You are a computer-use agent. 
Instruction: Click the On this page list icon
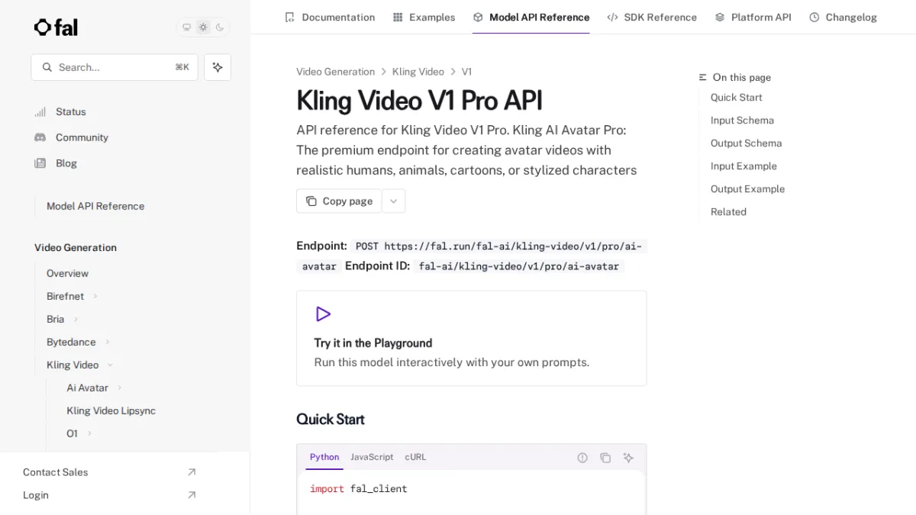pyautogui.click(x=703, y=78)
